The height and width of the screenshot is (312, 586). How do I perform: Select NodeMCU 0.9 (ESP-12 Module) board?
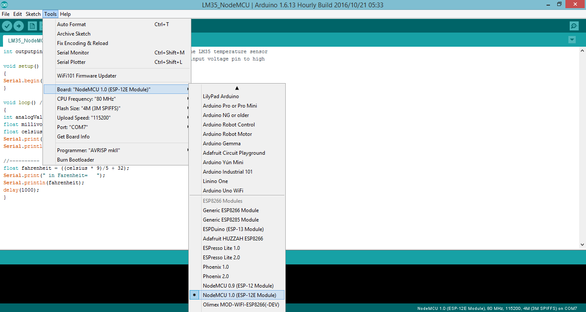[x=237, y=286]
